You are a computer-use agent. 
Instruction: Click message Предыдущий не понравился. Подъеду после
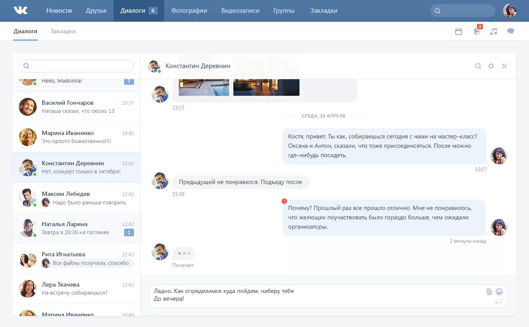click(241, 182)
